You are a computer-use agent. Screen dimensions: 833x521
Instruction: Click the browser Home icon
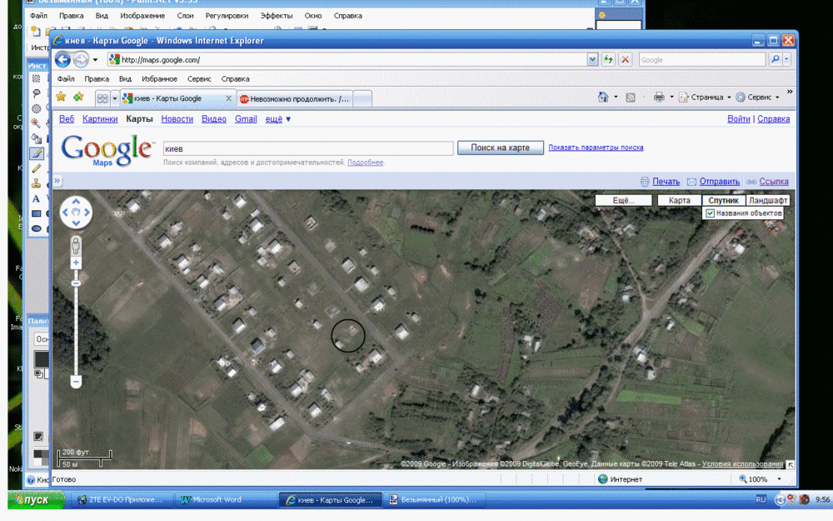[x=603, y=98]
